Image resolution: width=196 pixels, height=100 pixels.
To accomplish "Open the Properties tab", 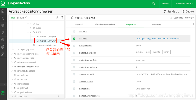I will tap(131, 25).
